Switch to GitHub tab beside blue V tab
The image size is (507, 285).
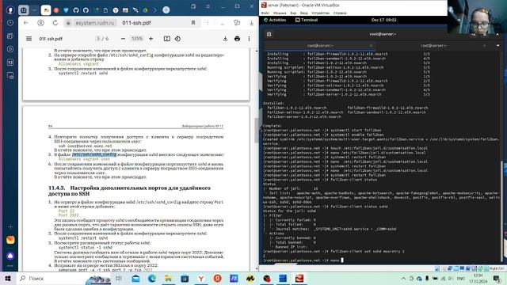click(x=76, y=10)
